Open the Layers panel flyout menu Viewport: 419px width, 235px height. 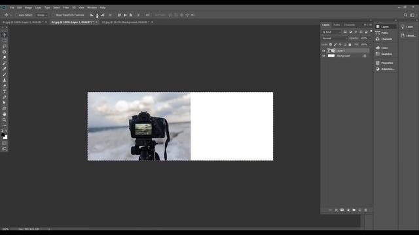point(371,25)
